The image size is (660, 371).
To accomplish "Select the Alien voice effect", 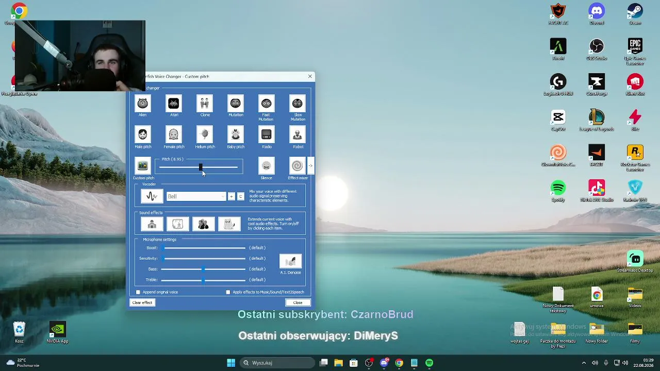I will click(x=142, y=104).
